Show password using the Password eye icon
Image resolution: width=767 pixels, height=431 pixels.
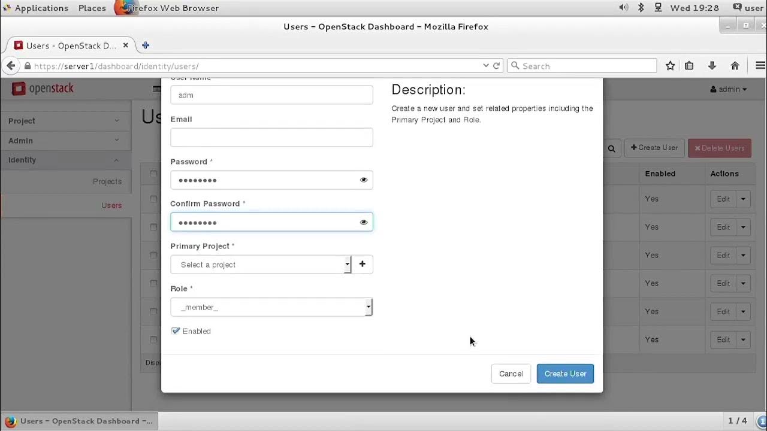[364, 180]
